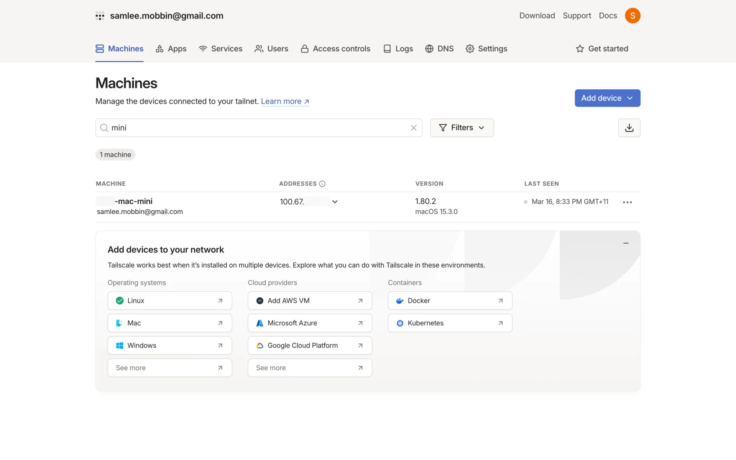Open the Add device dropdown button
Image resolution: width=736 pixels, height=460 pixels.
point(607,98)
